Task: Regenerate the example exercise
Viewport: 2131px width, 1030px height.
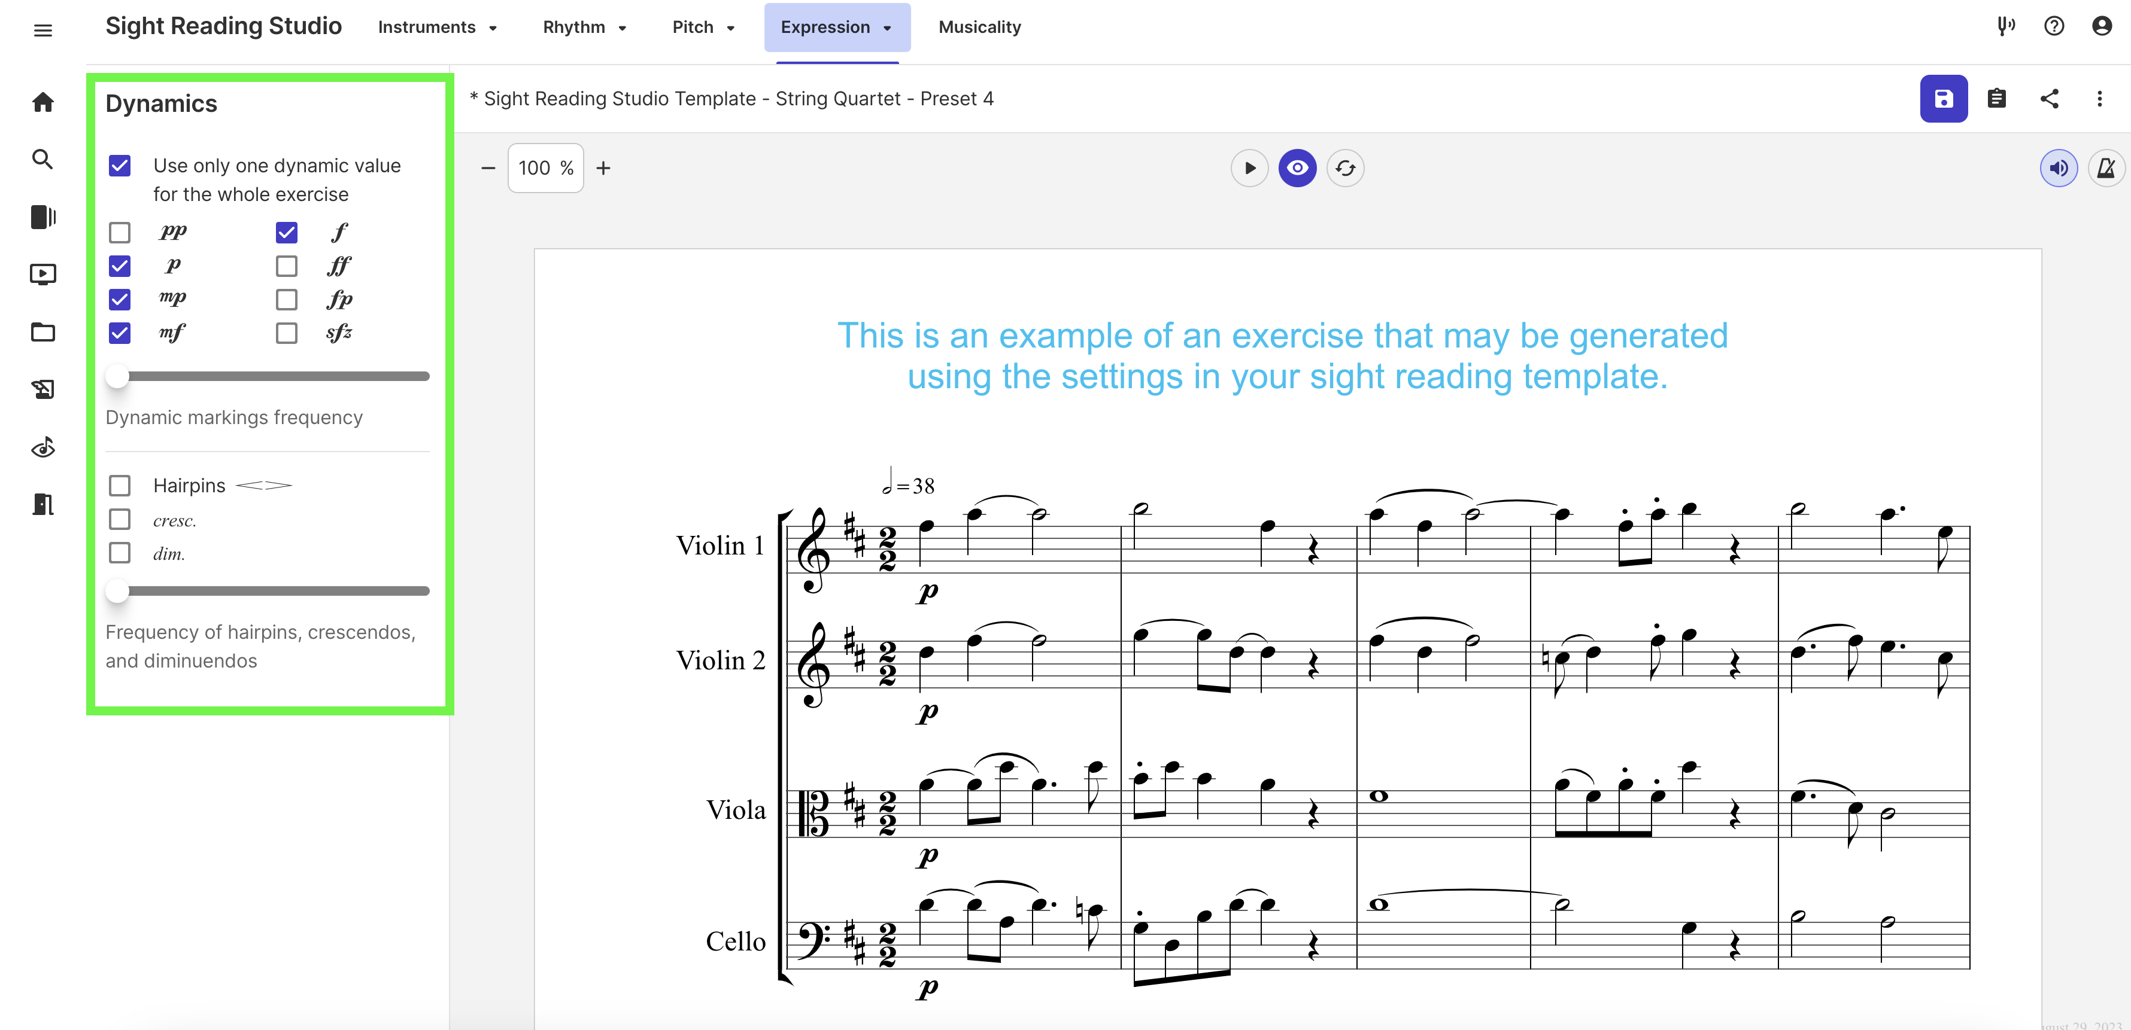Action: coord(1345,169)
